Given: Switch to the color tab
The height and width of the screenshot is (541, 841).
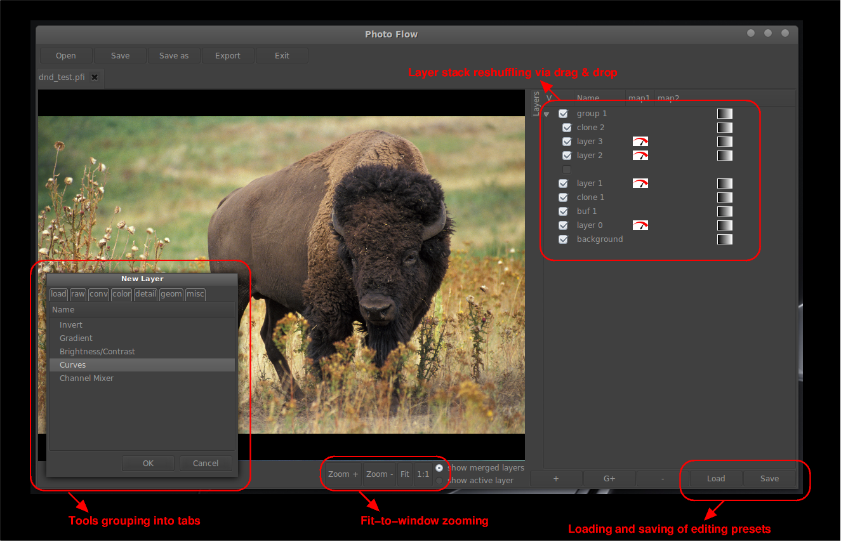Looking at the screenshot, I should (x=121, y=294).
